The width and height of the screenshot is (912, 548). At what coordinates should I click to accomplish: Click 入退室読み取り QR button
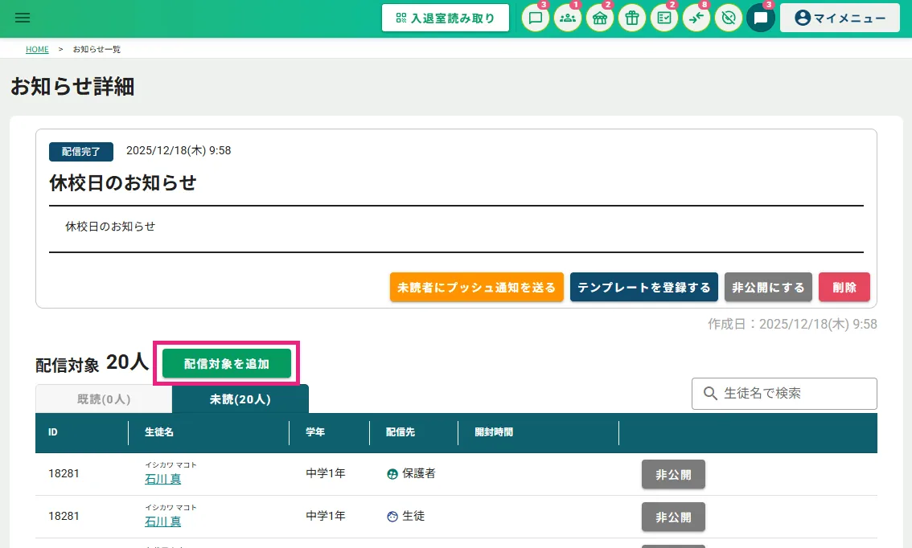(446, 18)
